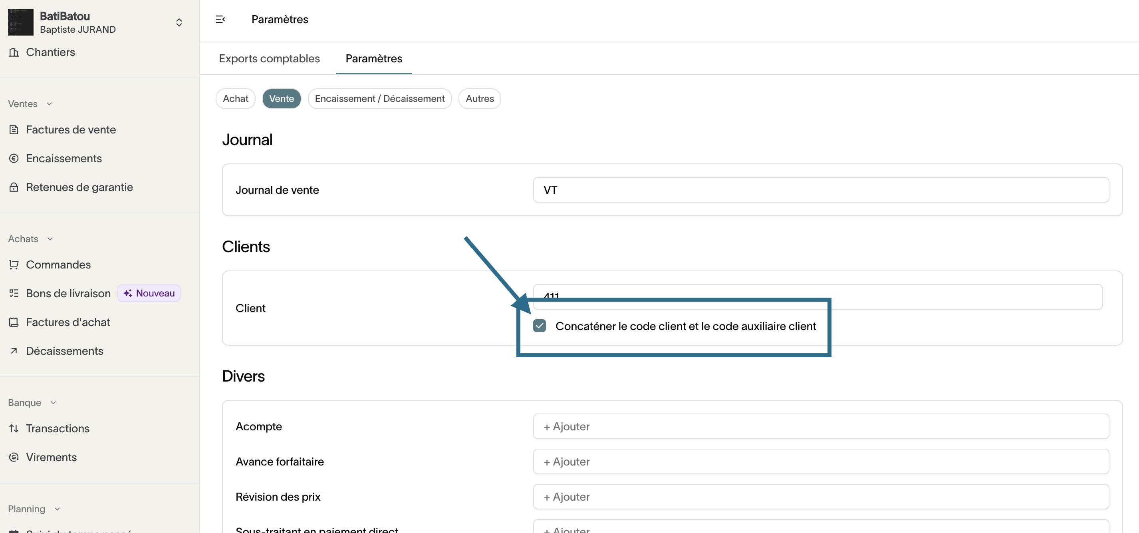Collapse the Ventes sidebar section
Screen dimensions: 1139x533
pos(49,103)
